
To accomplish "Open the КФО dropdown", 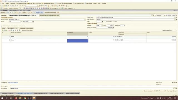I will (x=102, y=22).
